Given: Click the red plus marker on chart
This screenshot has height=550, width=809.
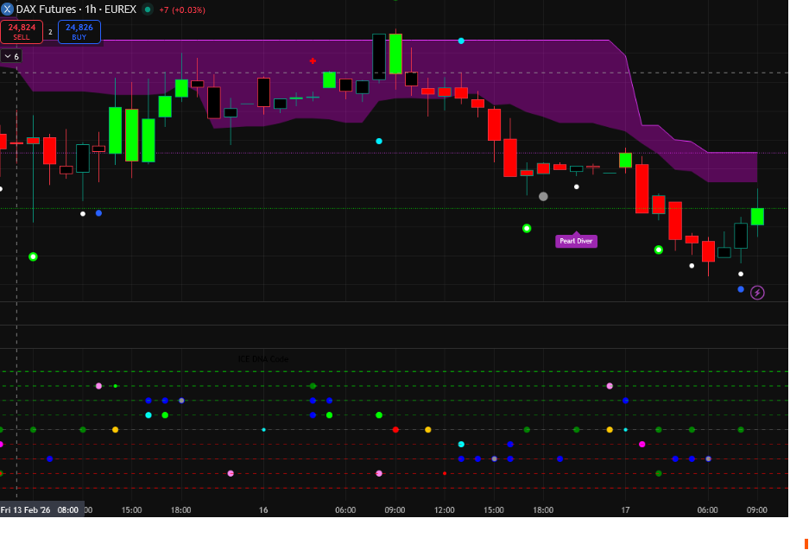Looking at the screenshot, I should point(313,61).
